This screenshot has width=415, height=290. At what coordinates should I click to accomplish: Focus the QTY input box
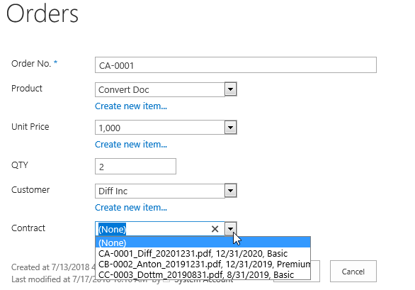(135, 167)
